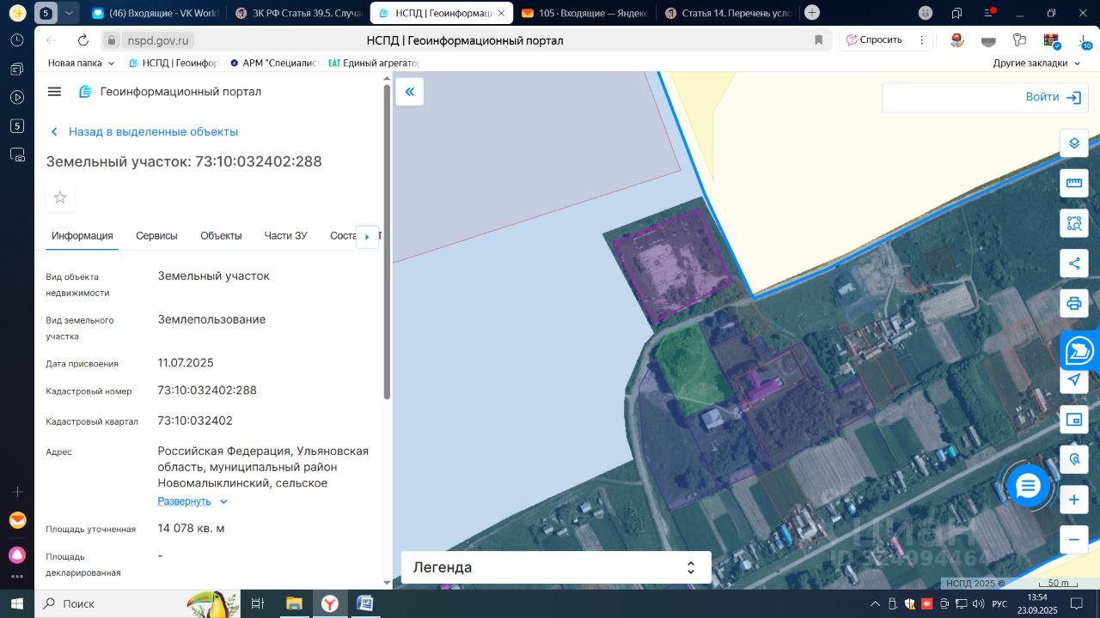Open the НСПД Геоинформ bookmark
1100x618 pixels.
tap(173, 63)
